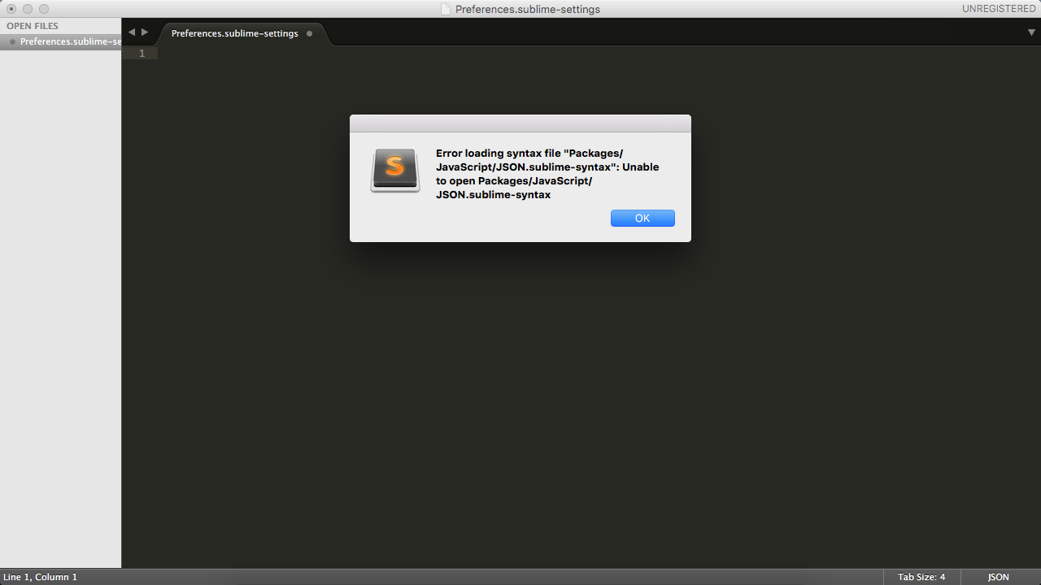The image size is (1041, 585).
Task: Select the Preferences.sublime-settings tab
Action: click(234, 33)
